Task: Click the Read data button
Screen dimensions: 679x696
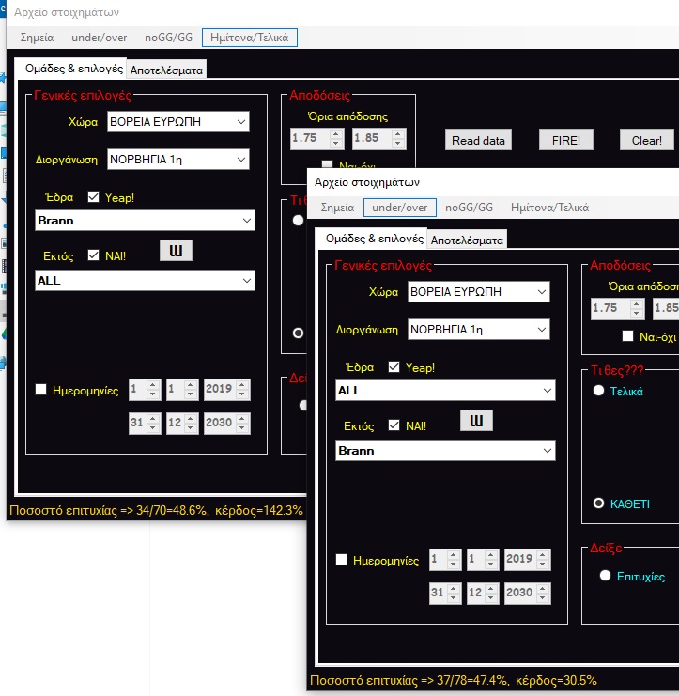Action: click(478, 140)
